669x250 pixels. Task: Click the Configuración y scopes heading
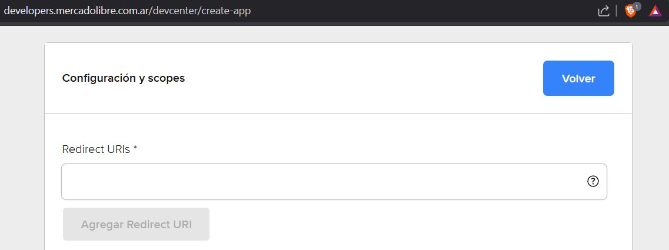pos(124,78)
